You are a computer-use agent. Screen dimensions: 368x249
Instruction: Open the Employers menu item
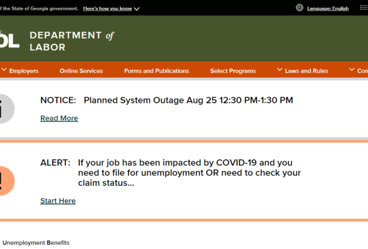24,71
